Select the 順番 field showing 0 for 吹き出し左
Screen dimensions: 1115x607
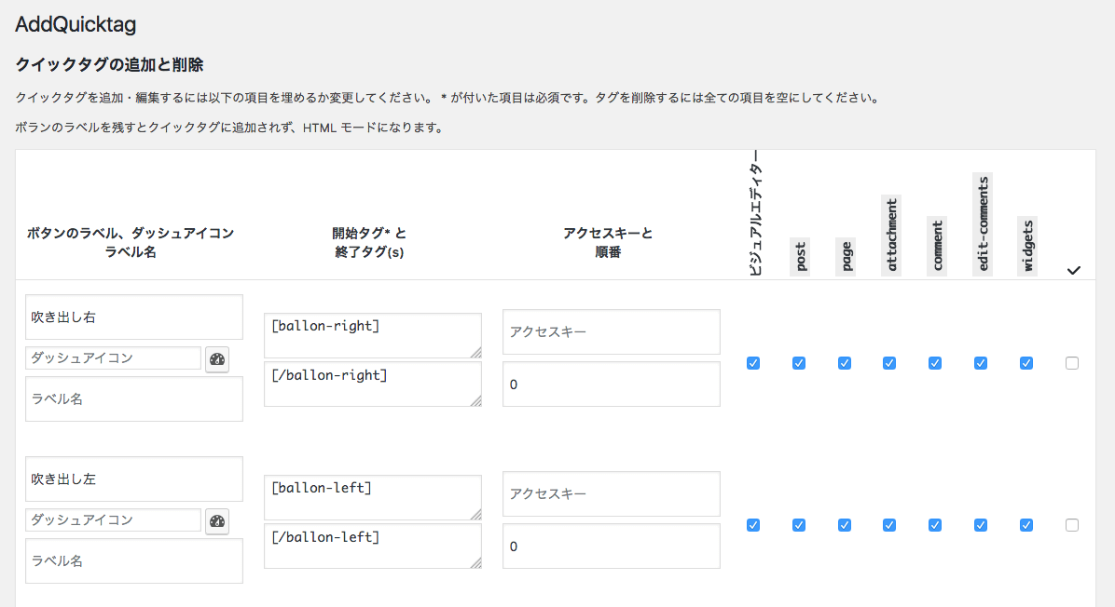[611, 546]
